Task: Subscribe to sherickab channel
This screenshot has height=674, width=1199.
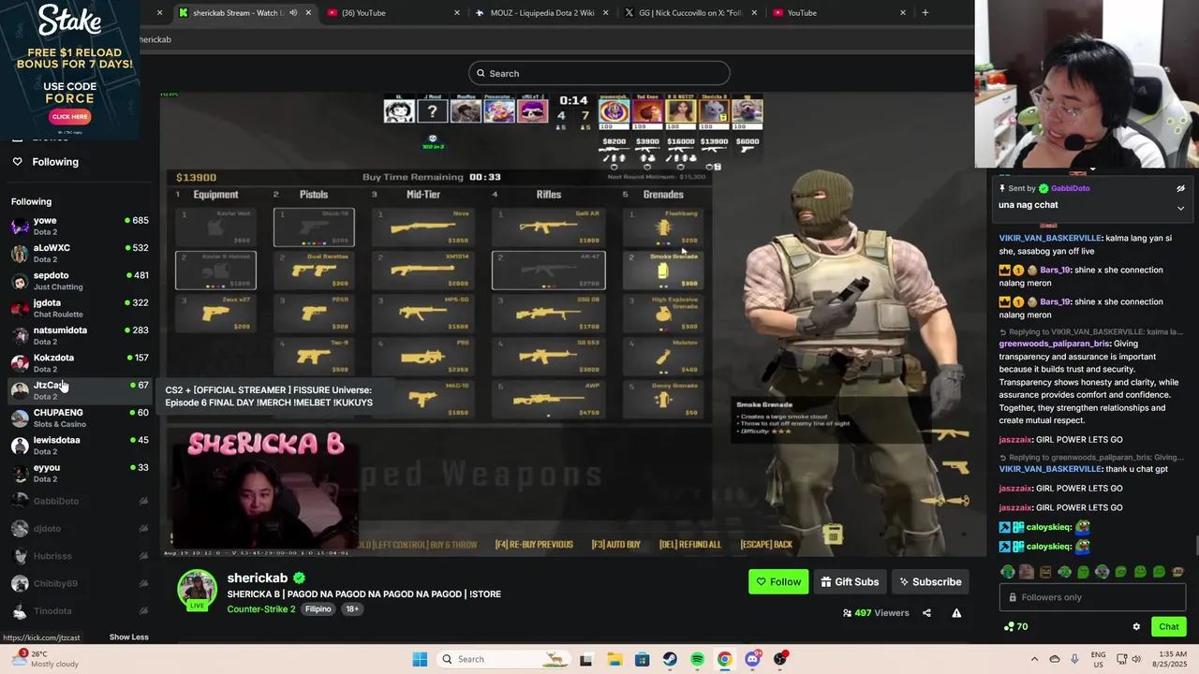Action: click(930, 581)
